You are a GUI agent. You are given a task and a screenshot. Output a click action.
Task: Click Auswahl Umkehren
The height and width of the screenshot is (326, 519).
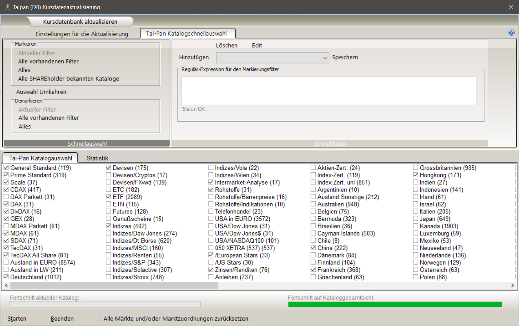(x=41, y=92)
